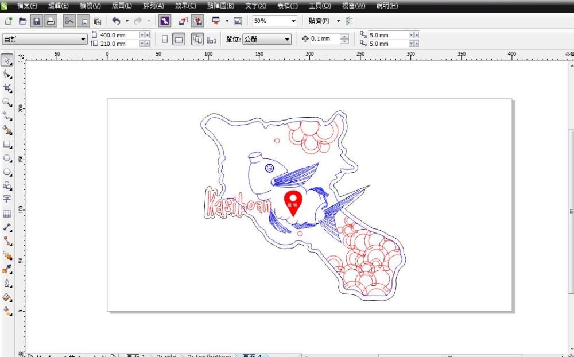Select the Basic Shapes tool
The height and width of the screenshot is (357, 574).
[x=7, y=186]
